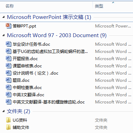Click the Microsoft Word type of 中英3文翻译.doc
The image size is (133, 133).
coord(113,95)
